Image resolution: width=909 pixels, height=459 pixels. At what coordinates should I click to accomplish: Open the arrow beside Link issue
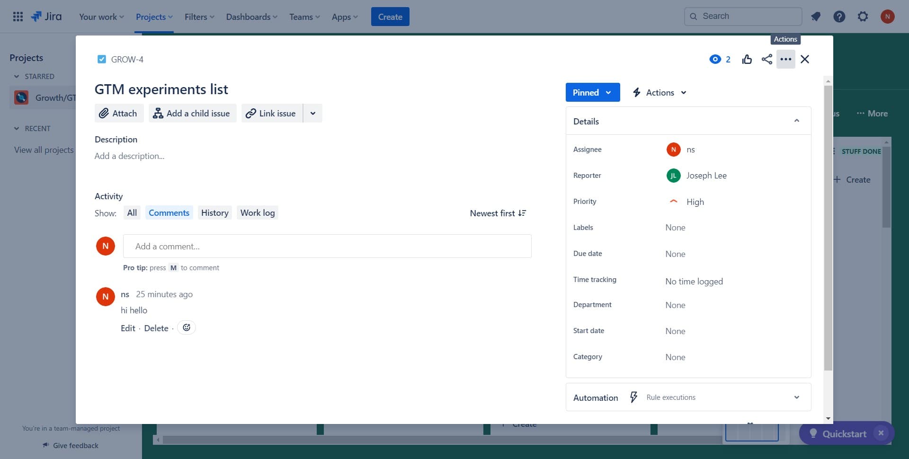[312, 114]
